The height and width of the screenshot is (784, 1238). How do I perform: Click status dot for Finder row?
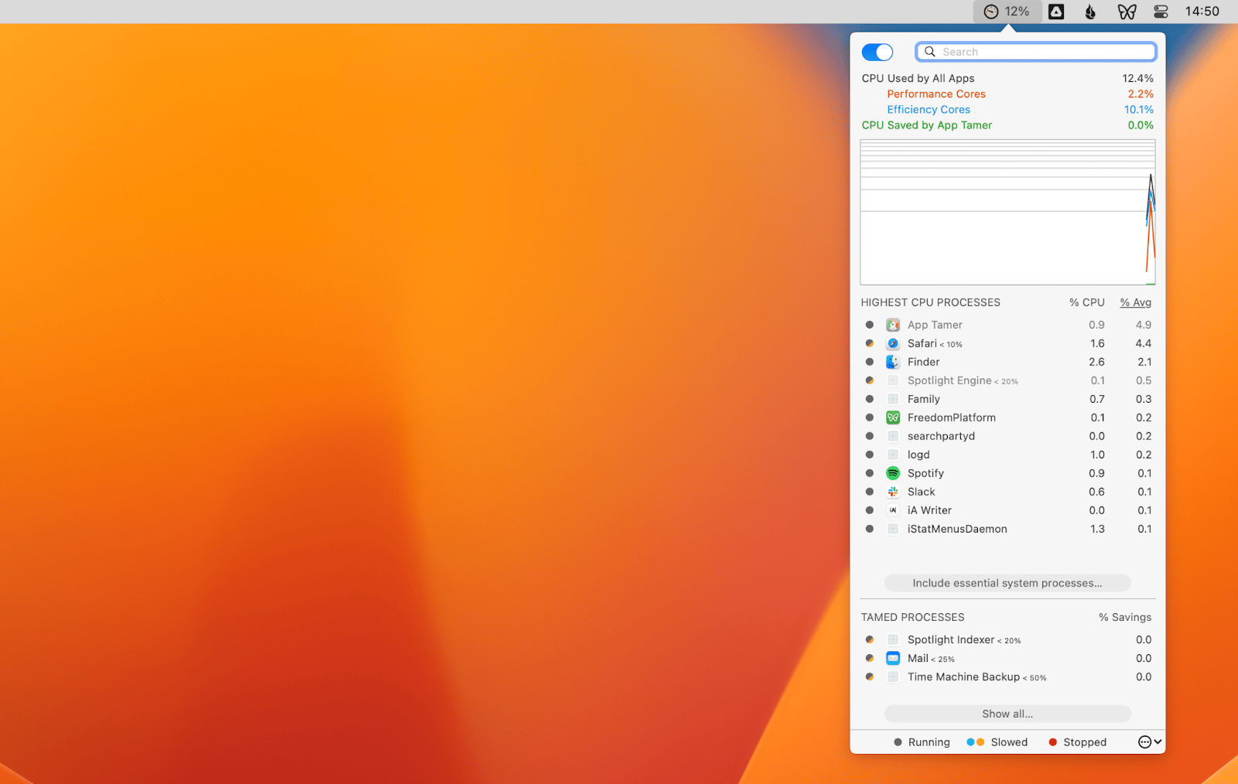[870, 362]
